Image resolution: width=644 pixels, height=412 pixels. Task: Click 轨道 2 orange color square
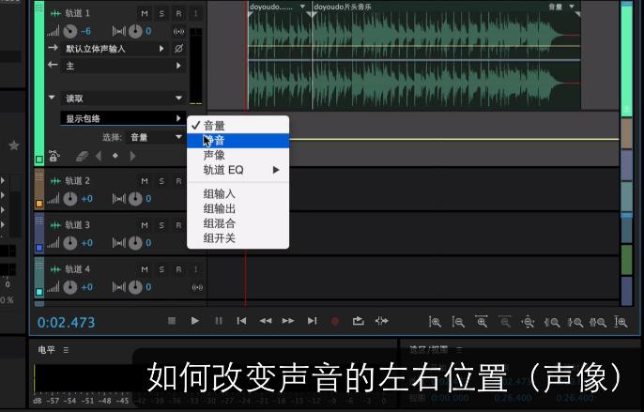(39, 204)
